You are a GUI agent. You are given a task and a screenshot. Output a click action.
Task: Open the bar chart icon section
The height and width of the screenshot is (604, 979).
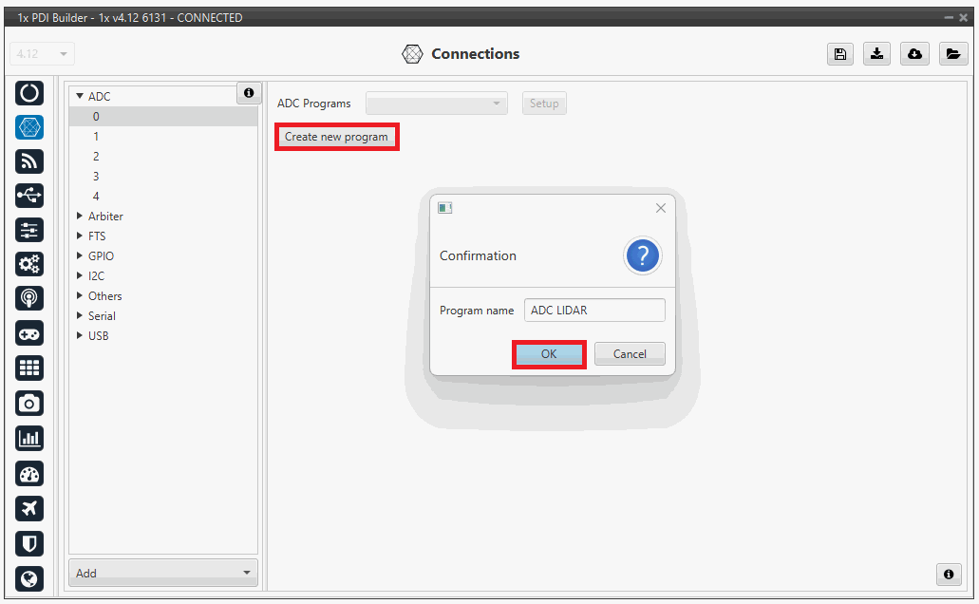(x=30, y=439)
